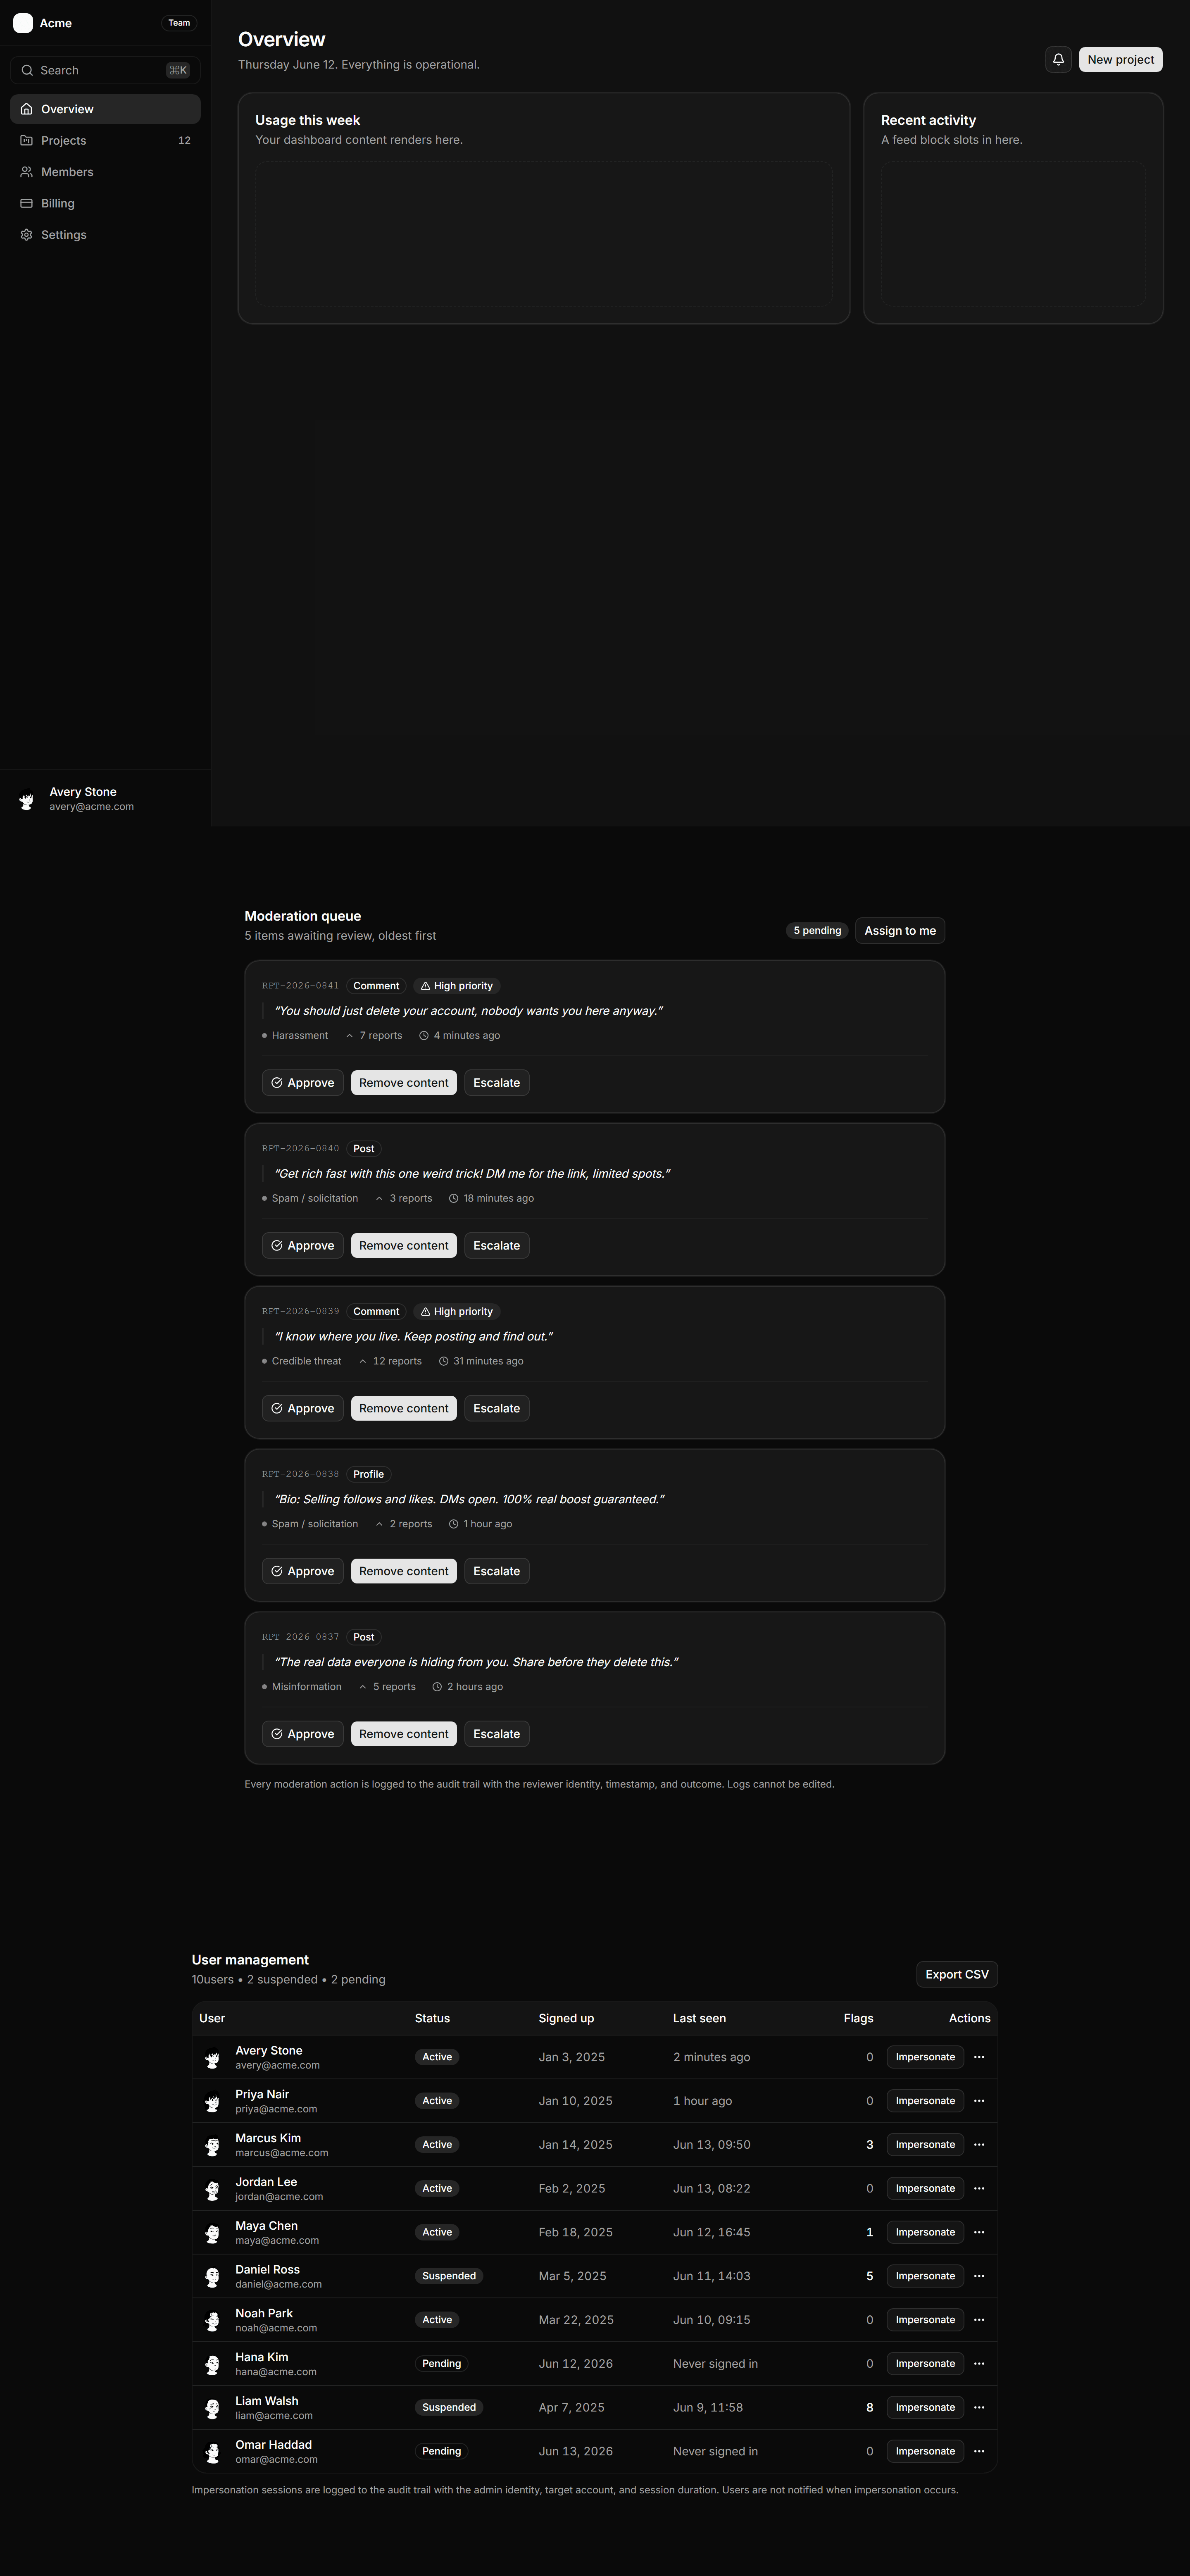Approve the RPT-2026-0839 credible threat comment
Image resolution: width=1190 pixels, height=2576 pixels.
303,1408
